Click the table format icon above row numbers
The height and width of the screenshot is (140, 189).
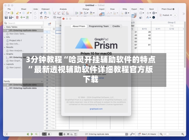(x=50, y=24)
